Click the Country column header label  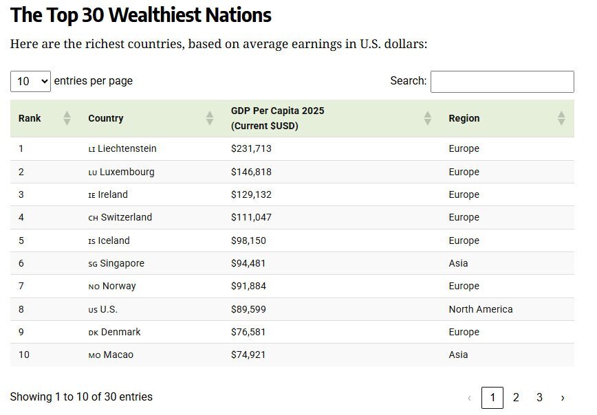pyautogui.click(x=106, y=118)
